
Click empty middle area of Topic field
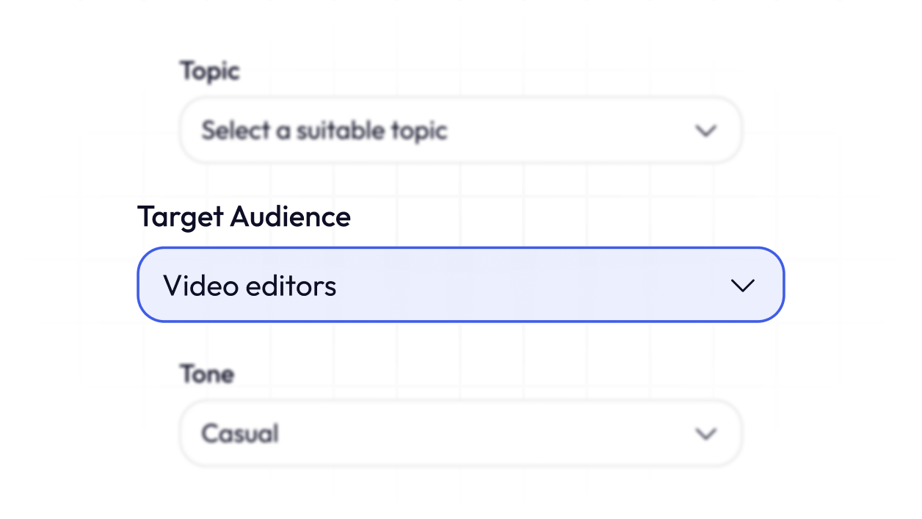pos(565,131)
